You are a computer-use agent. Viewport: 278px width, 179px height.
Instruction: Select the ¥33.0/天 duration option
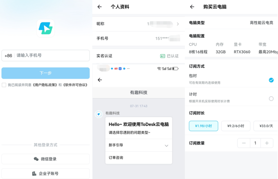(265, 126)
